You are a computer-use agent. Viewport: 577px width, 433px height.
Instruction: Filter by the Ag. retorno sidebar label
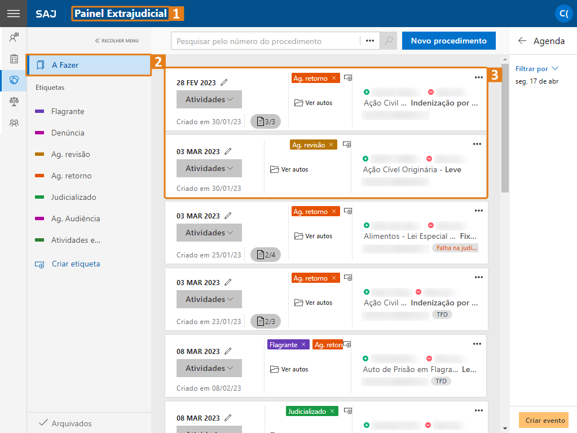(x=72, y=176)
